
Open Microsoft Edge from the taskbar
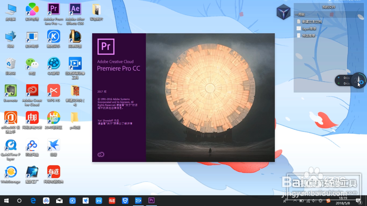[x=33, y=201]
